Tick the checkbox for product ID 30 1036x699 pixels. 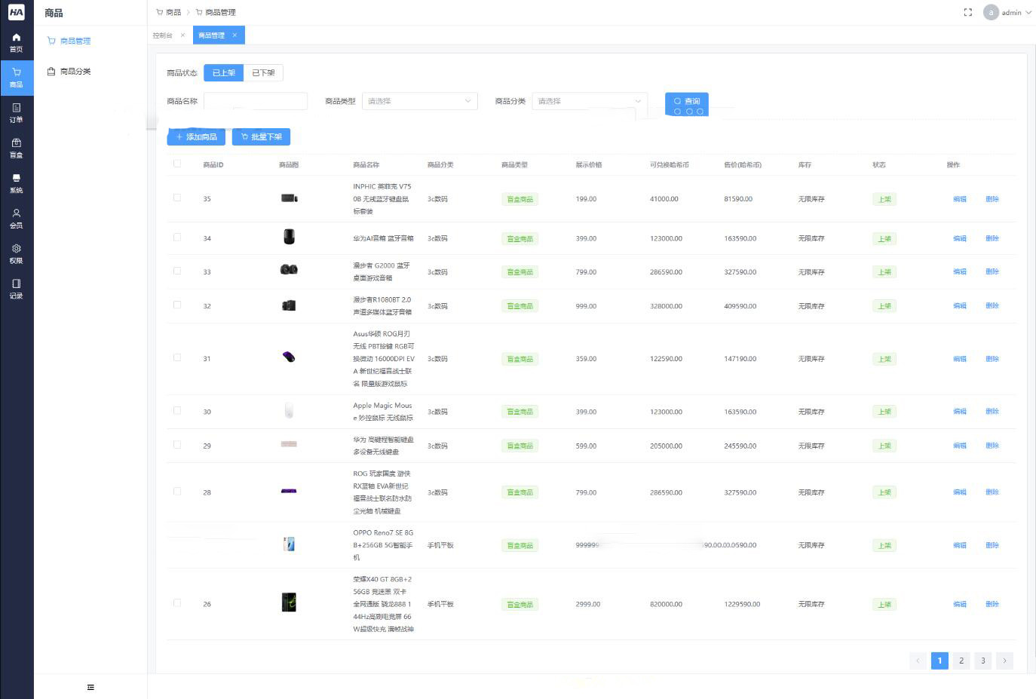(177, 411)
